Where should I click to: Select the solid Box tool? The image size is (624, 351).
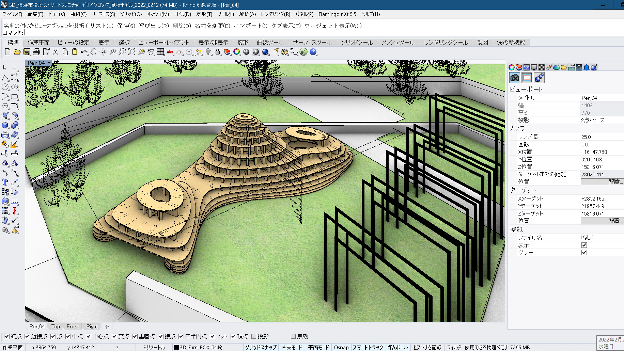tap(5, 125)
